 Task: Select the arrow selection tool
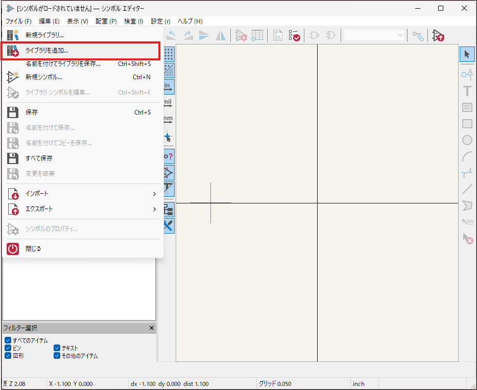click(x=467, y=54)
